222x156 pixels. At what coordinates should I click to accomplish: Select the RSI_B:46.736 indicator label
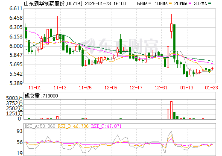tap(73, 126)
